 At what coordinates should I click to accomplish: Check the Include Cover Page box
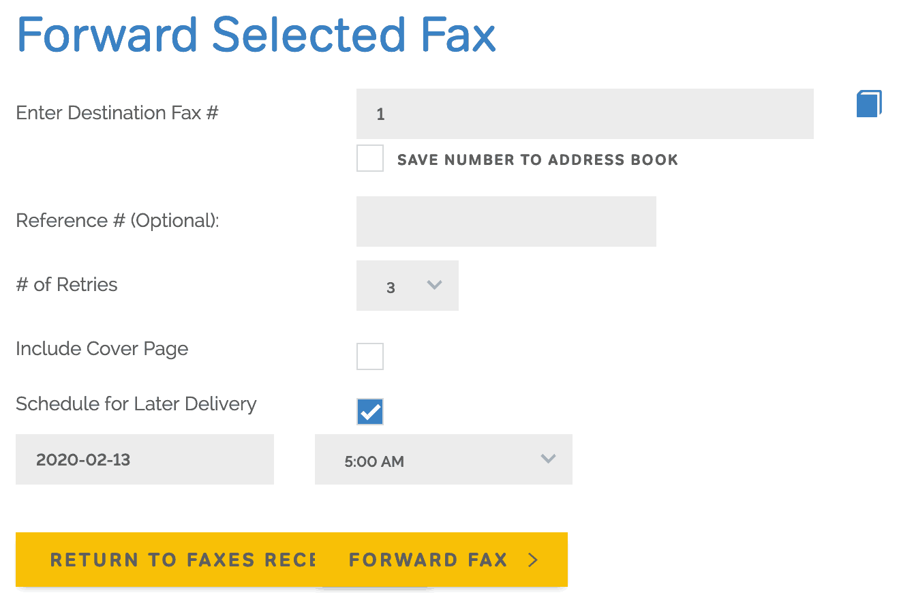pyautogui.click(x=369, y=356)
